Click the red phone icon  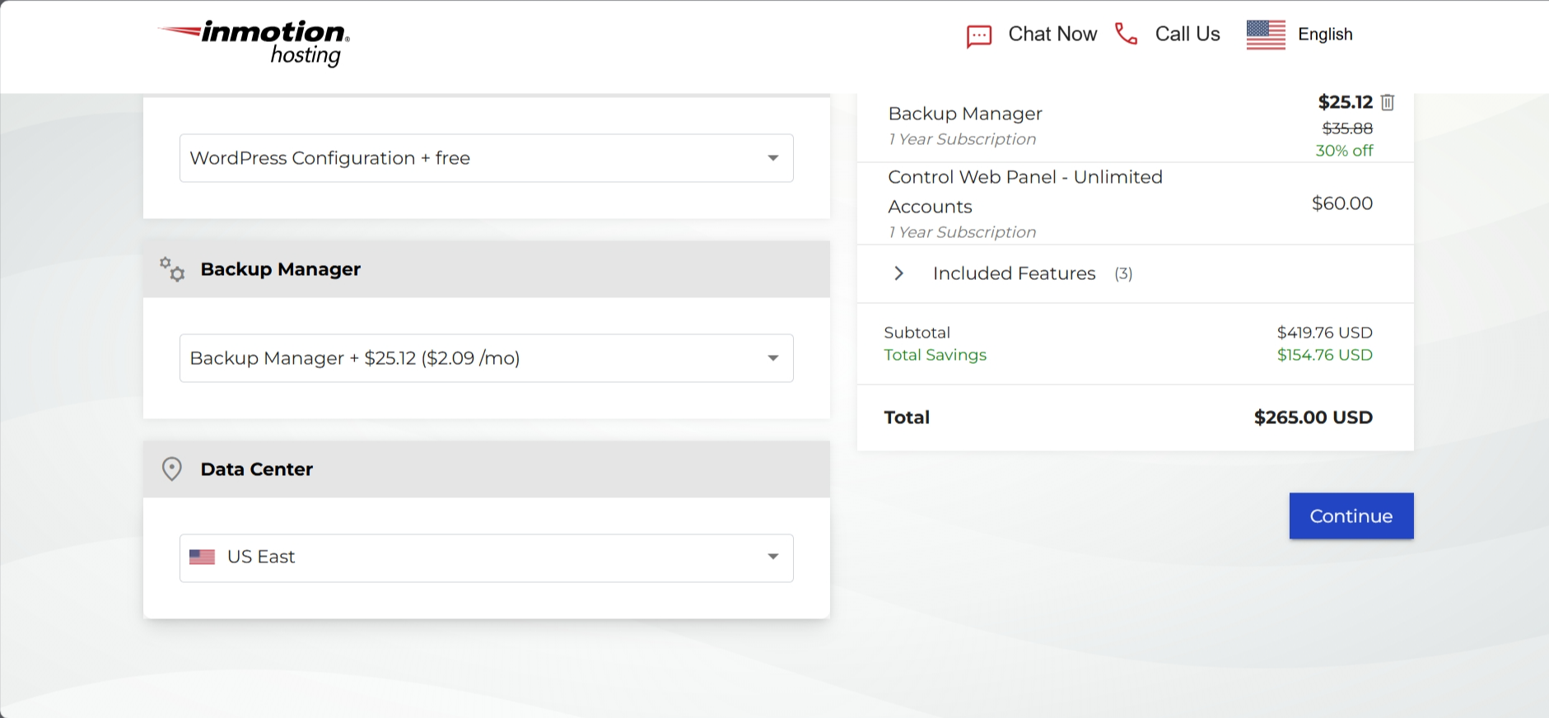pos(1126,34)
